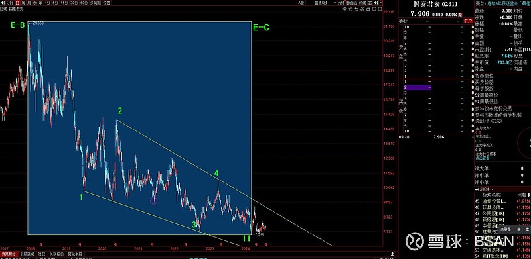Select the 公用股[HK] sector row
The width and height of the screenshot is (531, 259).
pyautogui.click(x=502, y=213)
